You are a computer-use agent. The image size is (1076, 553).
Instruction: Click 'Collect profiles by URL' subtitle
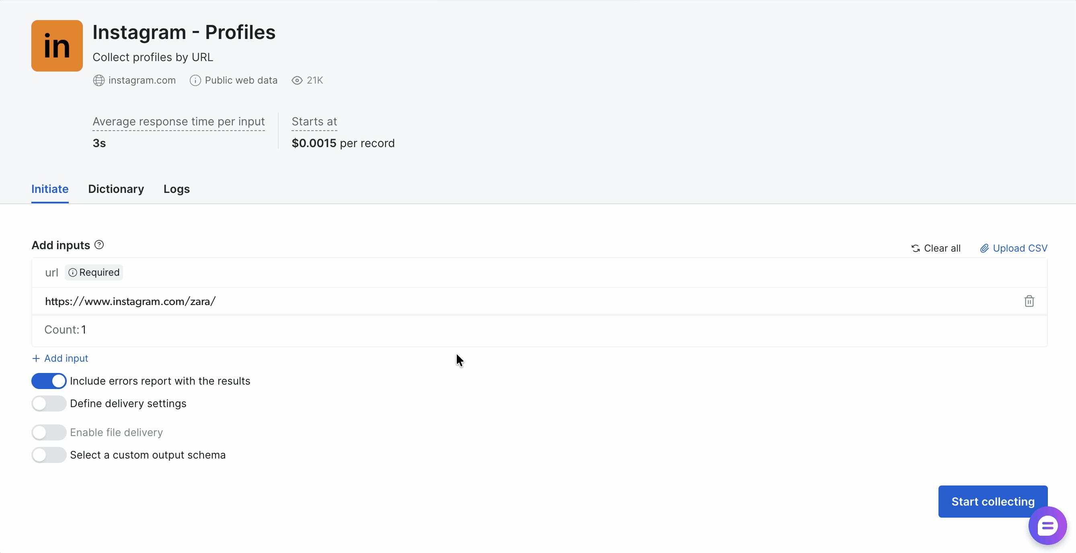(x=153, y=57)
